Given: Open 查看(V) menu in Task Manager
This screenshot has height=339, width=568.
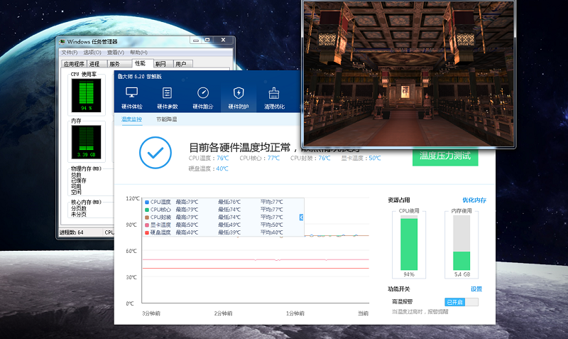Looking at the screenshot, I should click(115, 52).
